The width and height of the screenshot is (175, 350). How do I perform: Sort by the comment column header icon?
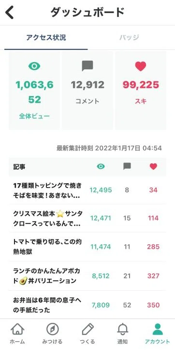(x=127, y=166)
